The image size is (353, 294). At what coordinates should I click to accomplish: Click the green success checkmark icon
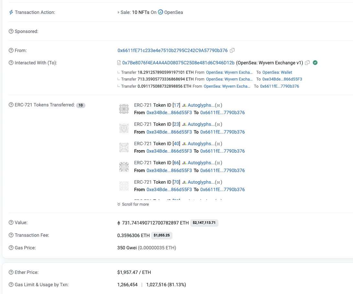click(315, 62)
